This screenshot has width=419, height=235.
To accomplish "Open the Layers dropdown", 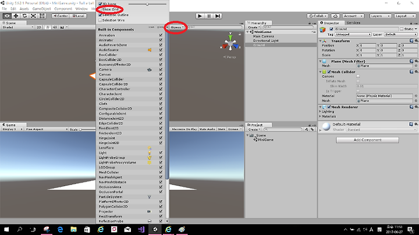I will 380,16.
